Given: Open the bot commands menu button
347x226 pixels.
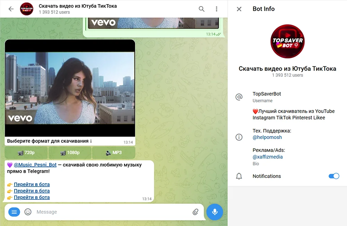Looking at the screenshot, I should click(14, 212).
